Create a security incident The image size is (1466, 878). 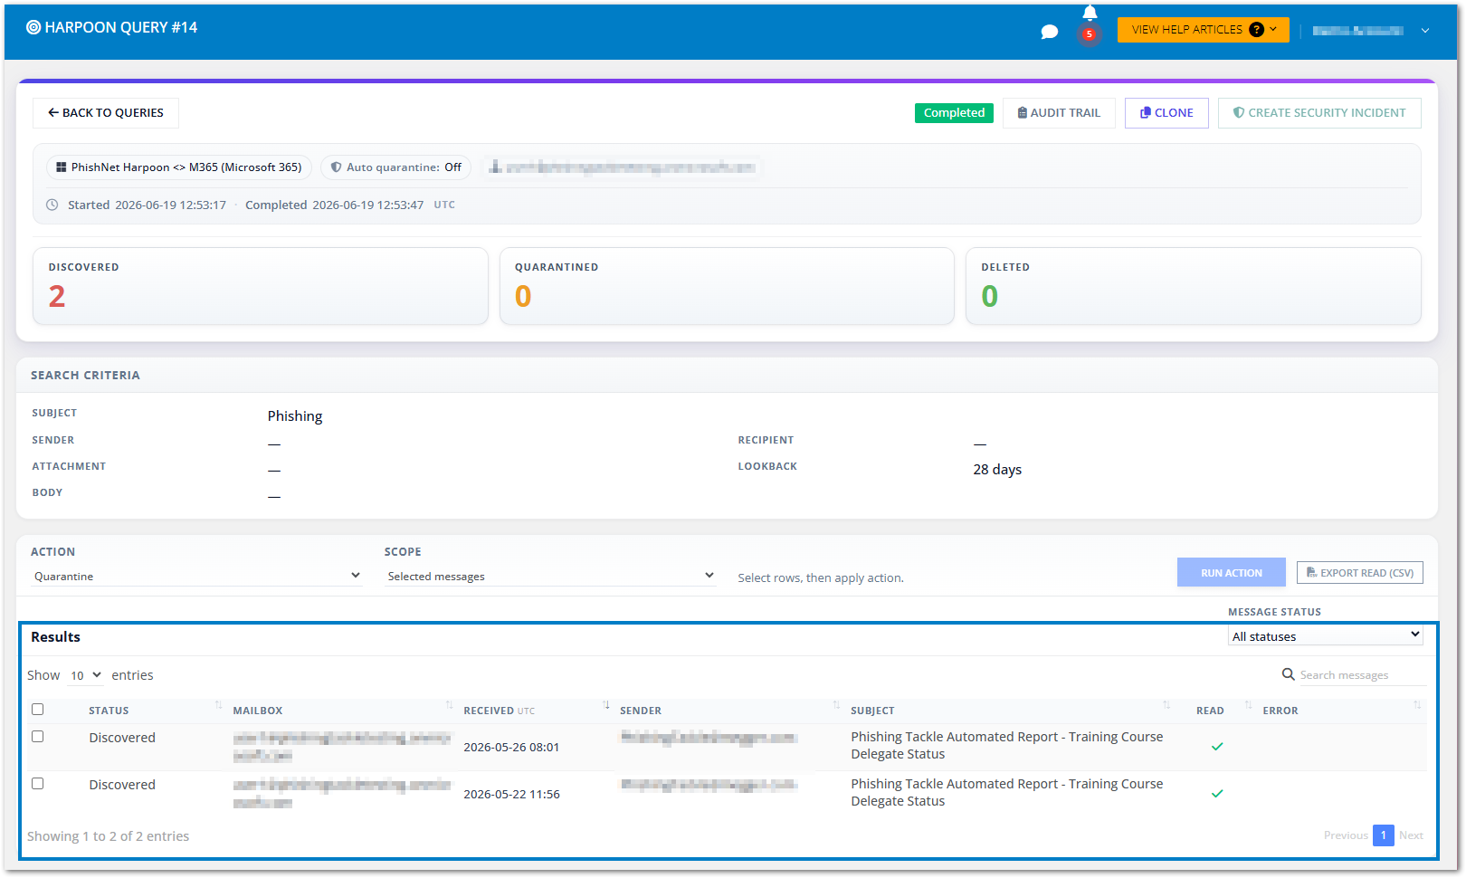click(x=1319, y=113)
